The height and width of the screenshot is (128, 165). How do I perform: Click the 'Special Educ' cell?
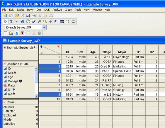(123, 71)
